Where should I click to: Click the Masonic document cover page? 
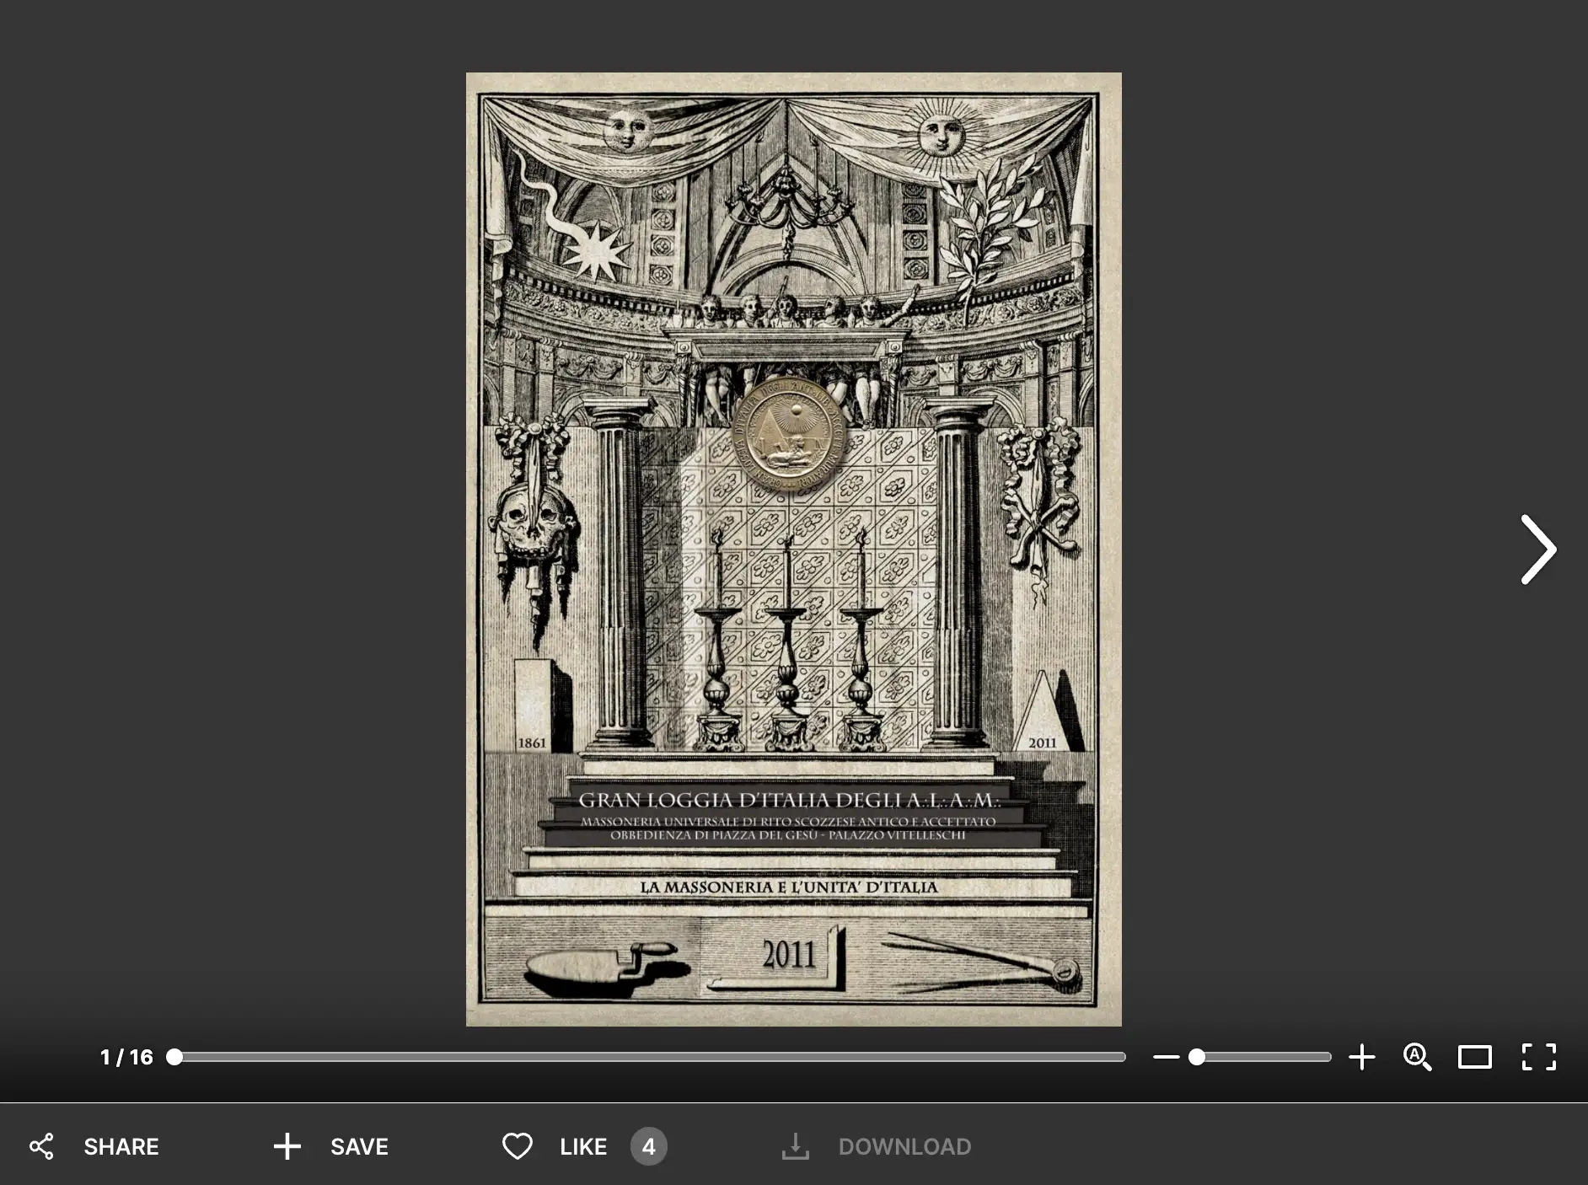(x=793, y=549)
